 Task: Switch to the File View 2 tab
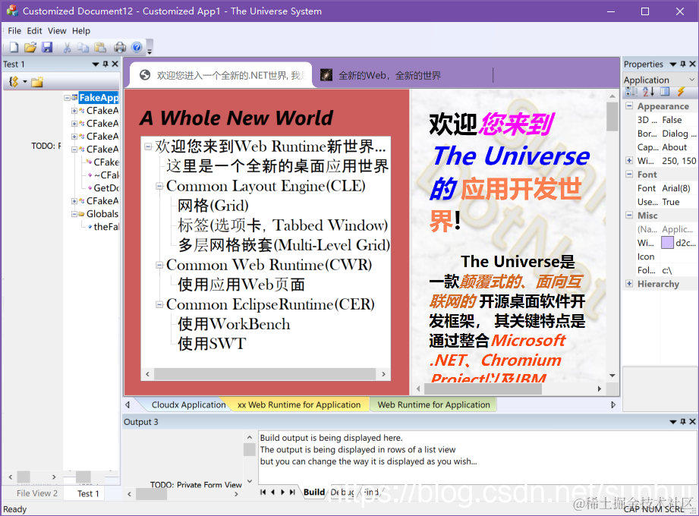[x=37, y=493]
